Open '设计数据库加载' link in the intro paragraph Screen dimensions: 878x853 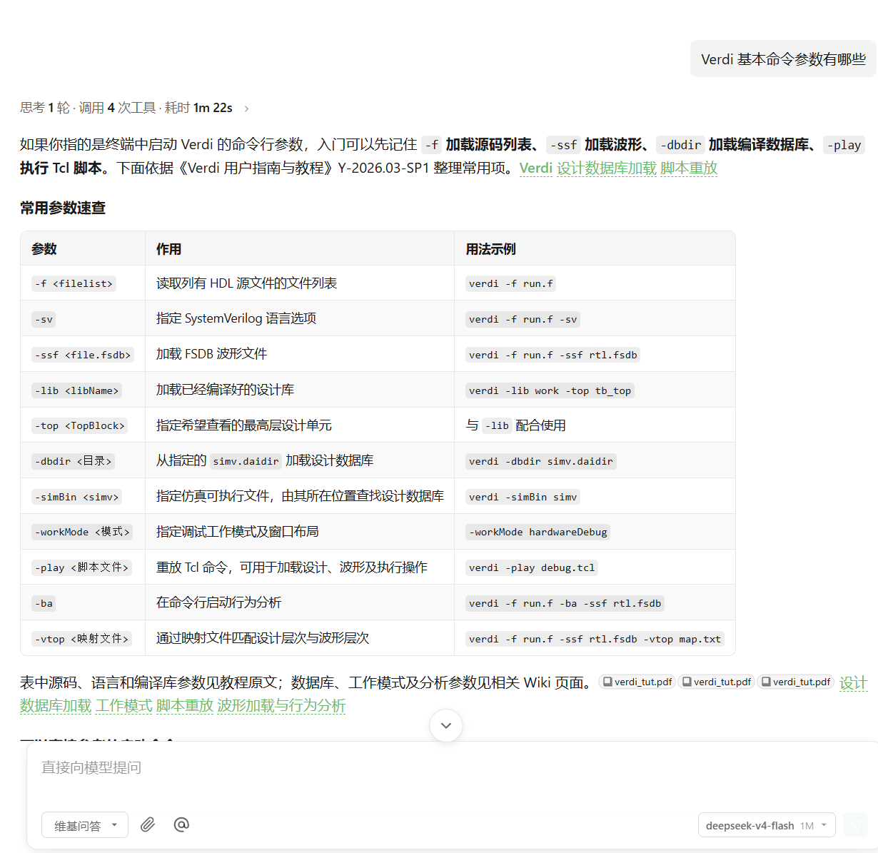point(607,168)
